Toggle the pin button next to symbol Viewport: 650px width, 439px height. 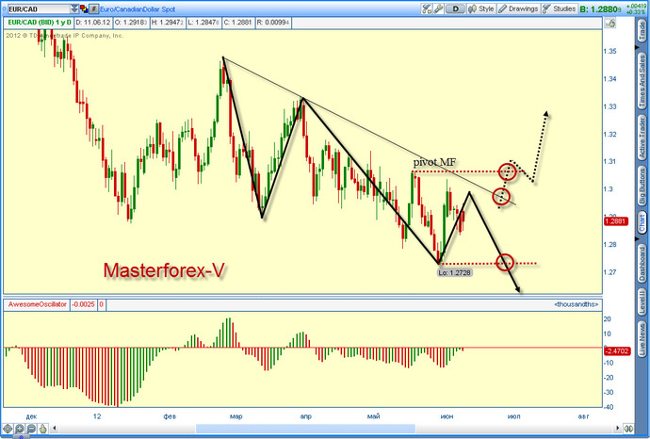[x=94, y=8]
